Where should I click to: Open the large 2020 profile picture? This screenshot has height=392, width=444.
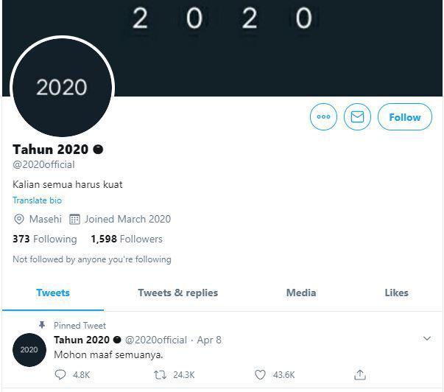[62, 87]
